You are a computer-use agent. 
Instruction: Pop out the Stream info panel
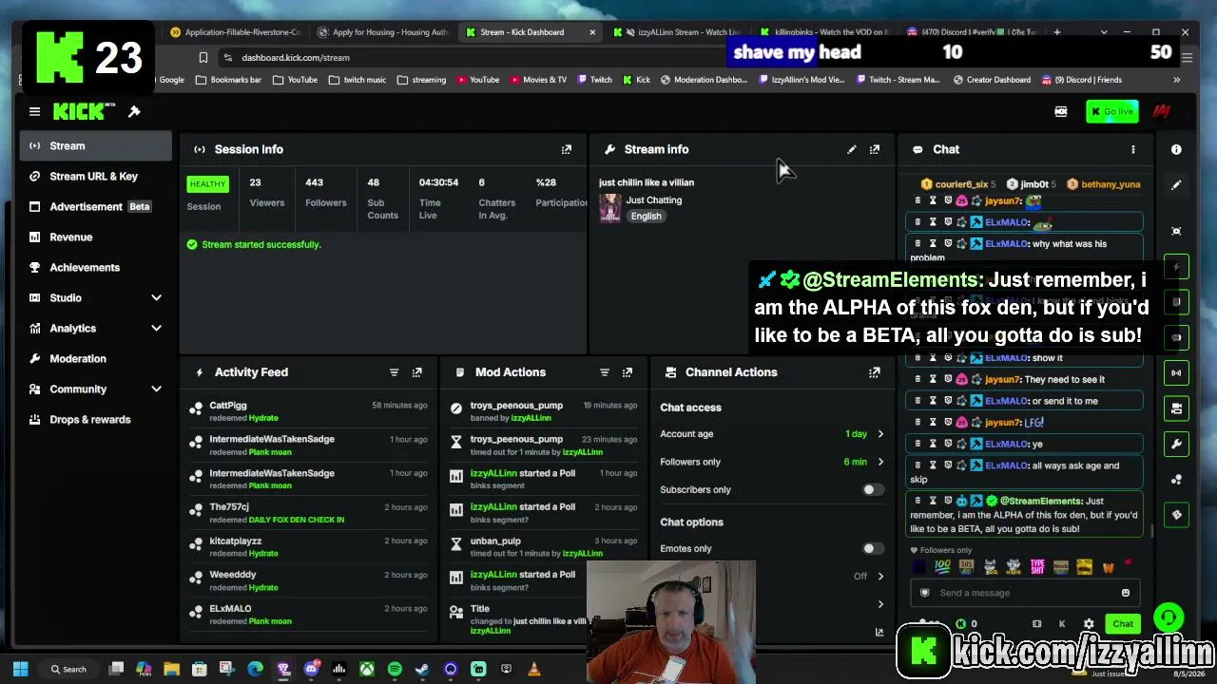pos(875,149)
